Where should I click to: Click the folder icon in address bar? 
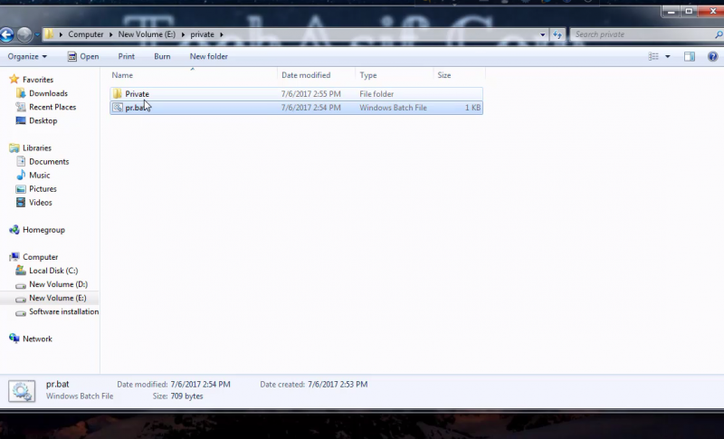tap(49, 34)
